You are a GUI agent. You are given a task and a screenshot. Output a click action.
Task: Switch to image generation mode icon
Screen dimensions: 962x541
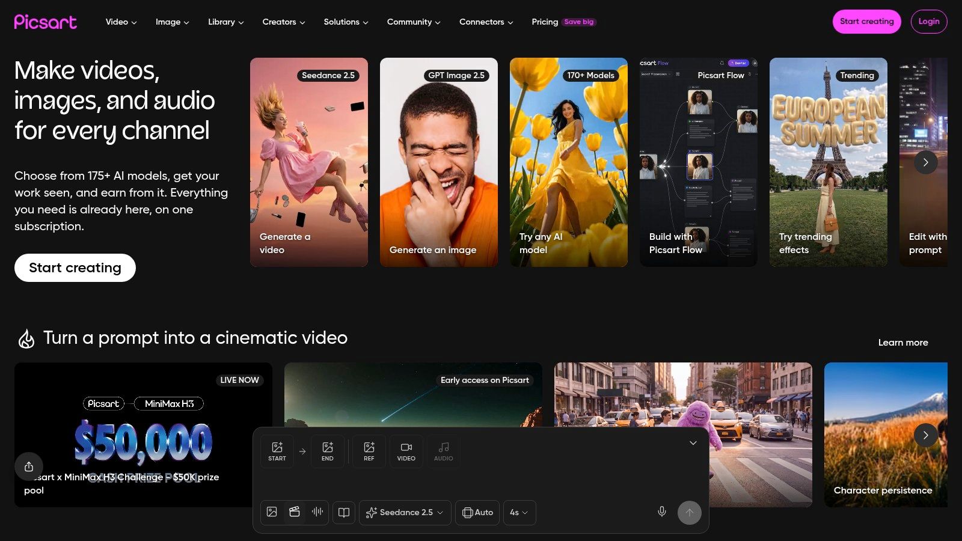272,512
